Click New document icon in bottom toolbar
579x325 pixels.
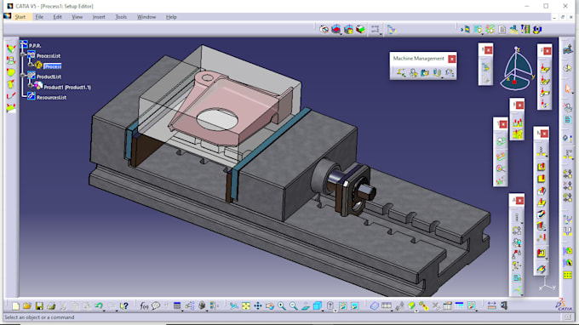pyautogui.click(x=15, y=305)
